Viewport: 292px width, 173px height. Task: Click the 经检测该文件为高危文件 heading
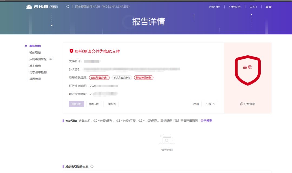click(x=97, y=51)
